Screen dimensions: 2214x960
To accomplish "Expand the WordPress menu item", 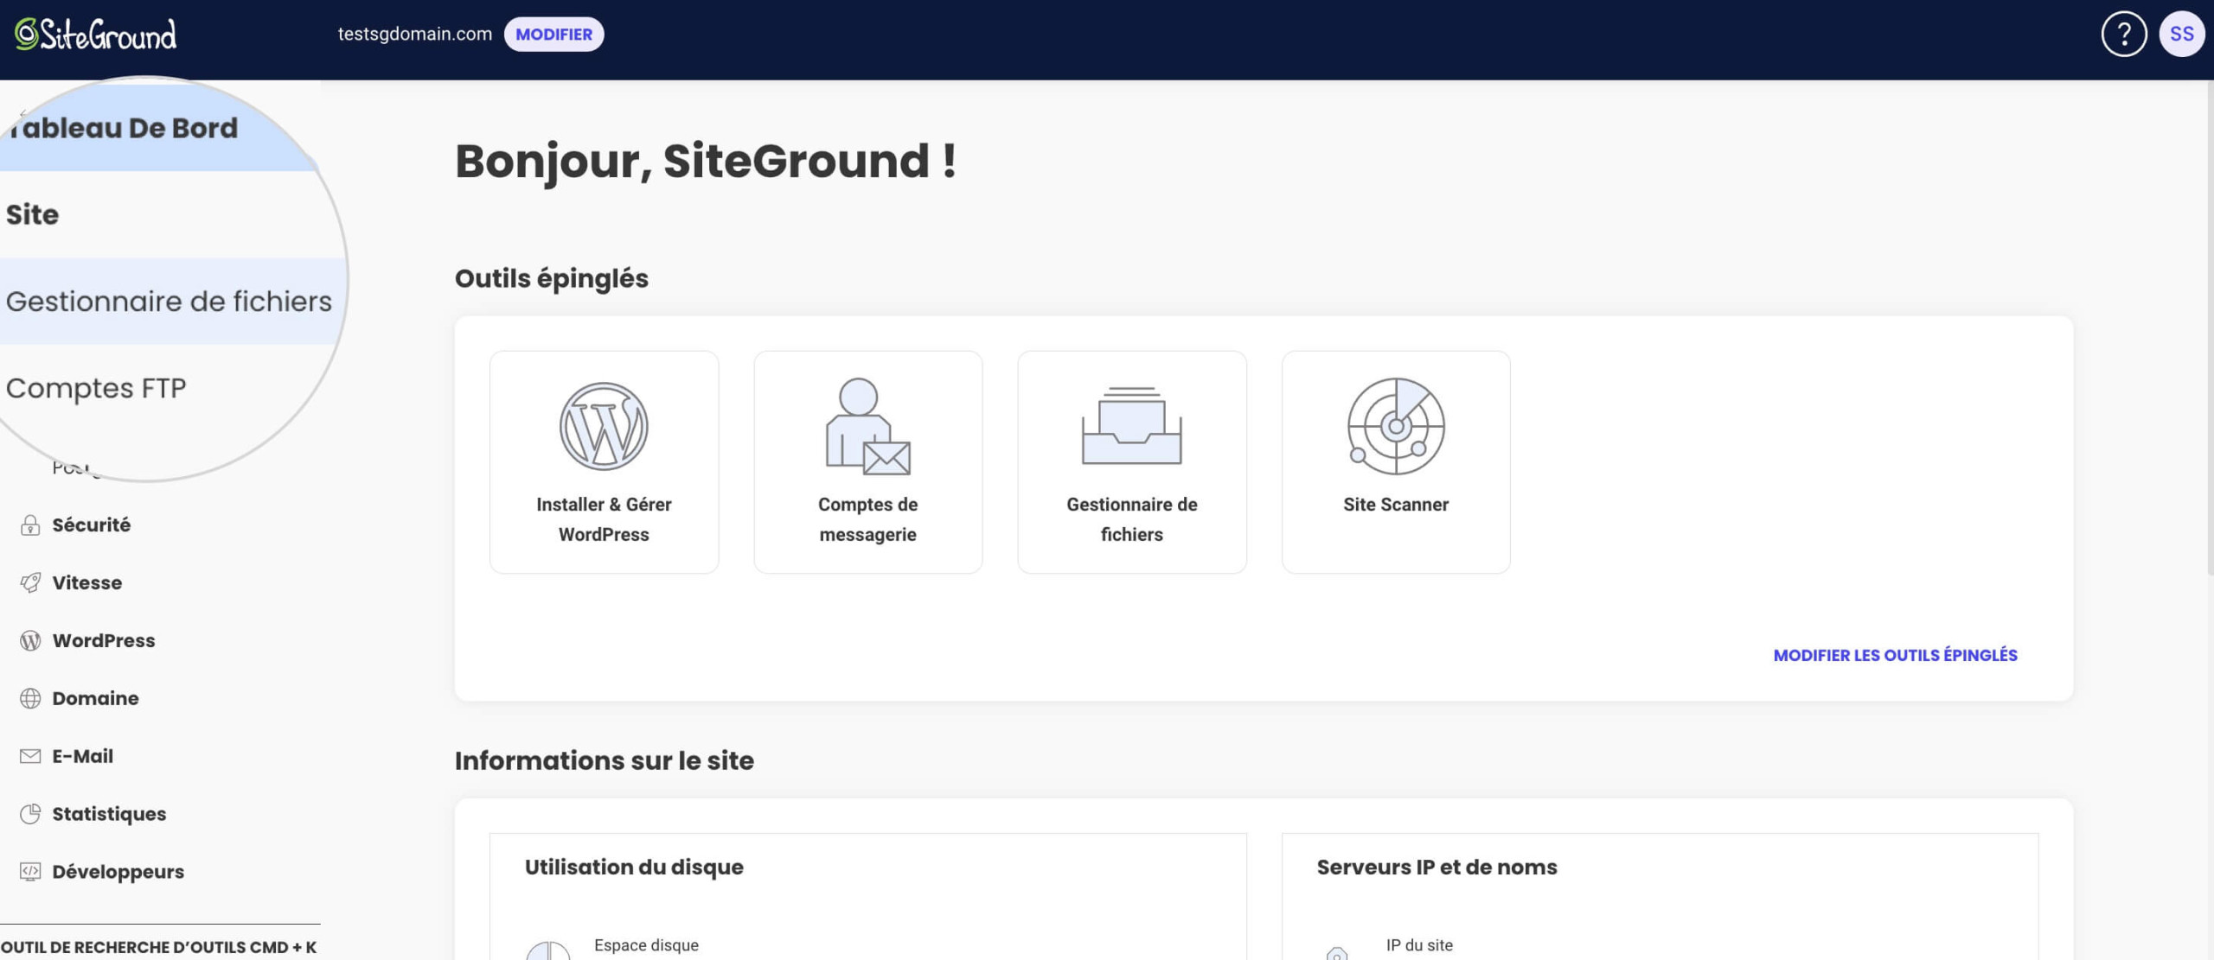I will tap(104, 641).
